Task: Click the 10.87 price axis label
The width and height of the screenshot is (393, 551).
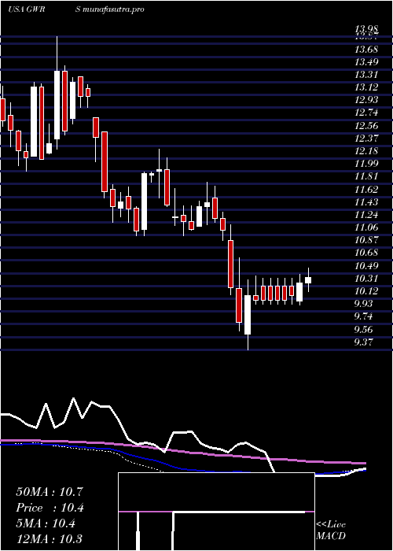Action: (366, 240)
